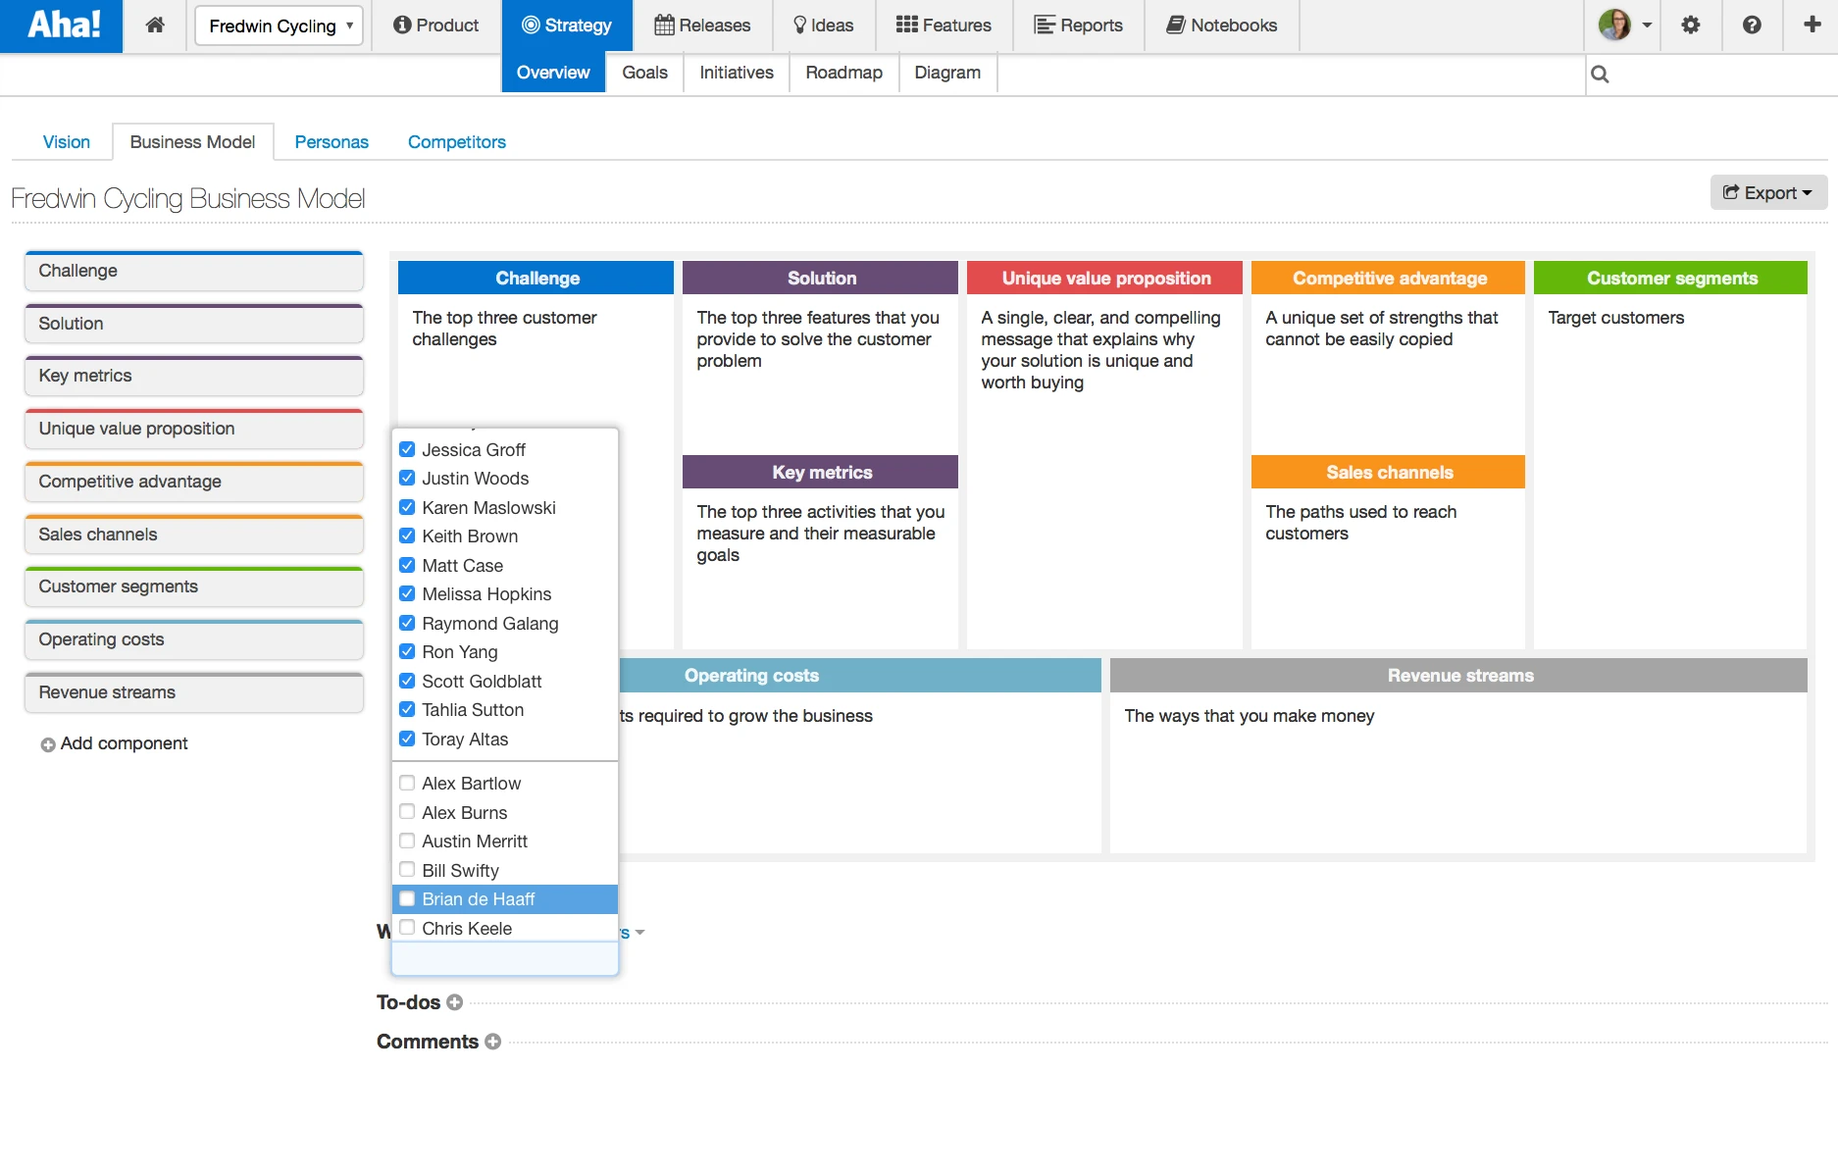This screenshot has width=1838, height=1173.
Task: Click the plus add icon in top bar
Action: click(1812, 25)
